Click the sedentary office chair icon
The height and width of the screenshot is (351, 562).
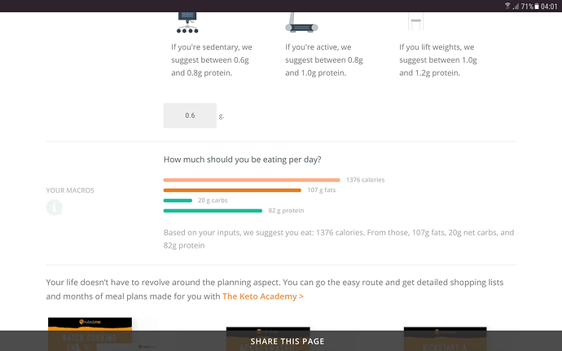pyautogui.click(x=187, y=23)
